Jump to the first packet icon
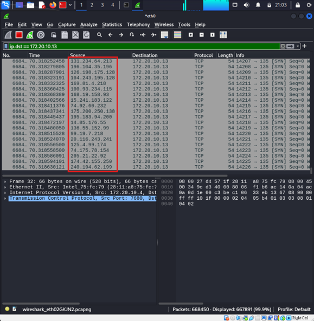This screenshot has width=314, height=321. click(x=143, y=35)
